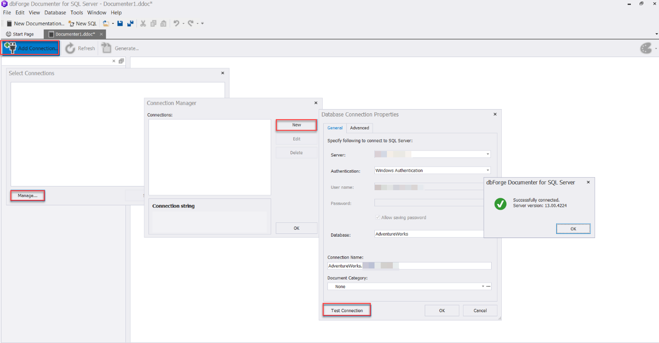Open the Help menu
659x343 pixels.
click(116, 12)
